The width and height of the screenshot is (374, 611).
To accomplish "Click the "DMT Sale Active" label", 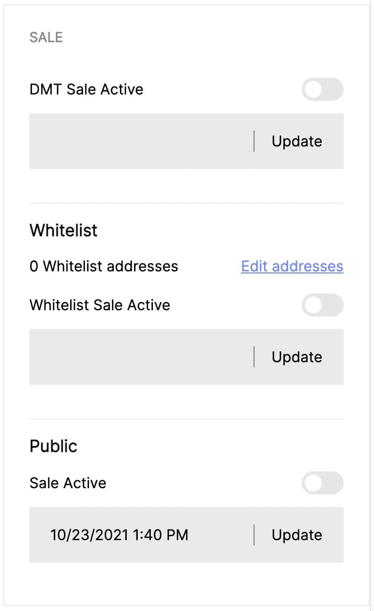I will click(86, 89).
